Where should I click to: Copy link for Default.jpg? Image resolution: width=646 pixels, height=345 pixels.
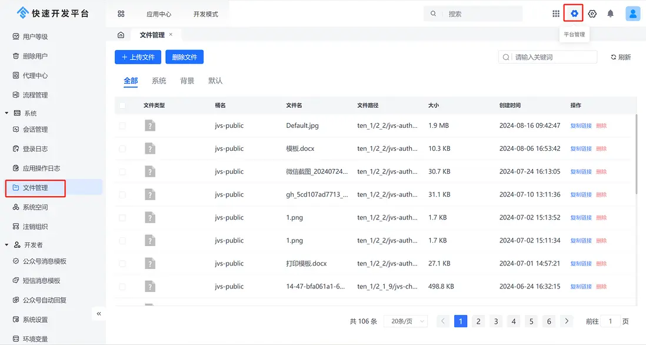pos(581,126)
